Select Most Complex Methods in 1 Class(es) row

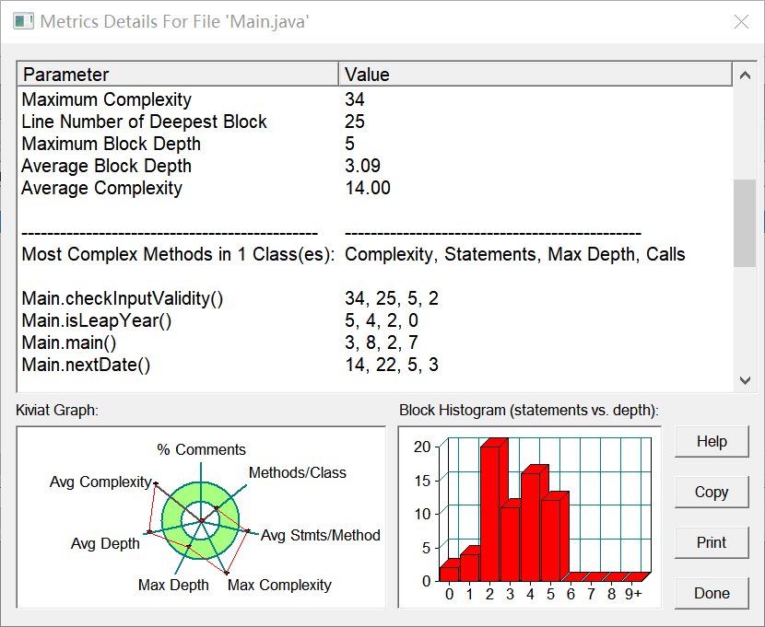pyautogui.click(x=375, y=254)
